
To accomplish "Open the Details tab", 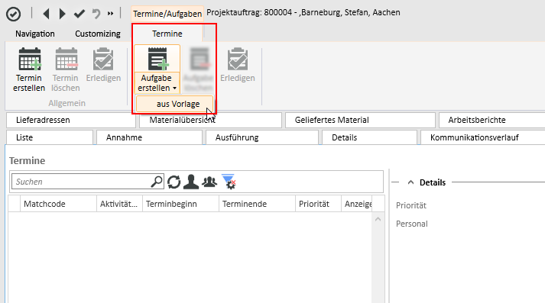I will click(x=369, y=137).
